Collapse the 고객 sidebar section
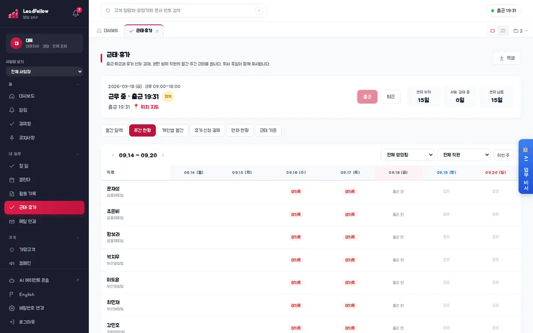This screenshot has height=333, width=533. [x=78, y=238]
